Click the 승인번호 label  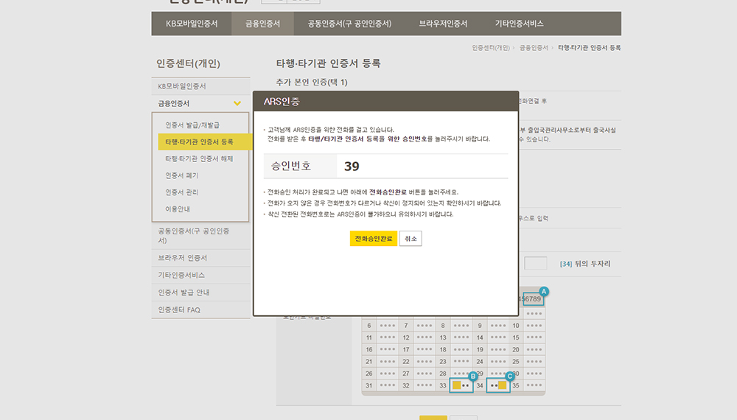[x=291, y=166]
